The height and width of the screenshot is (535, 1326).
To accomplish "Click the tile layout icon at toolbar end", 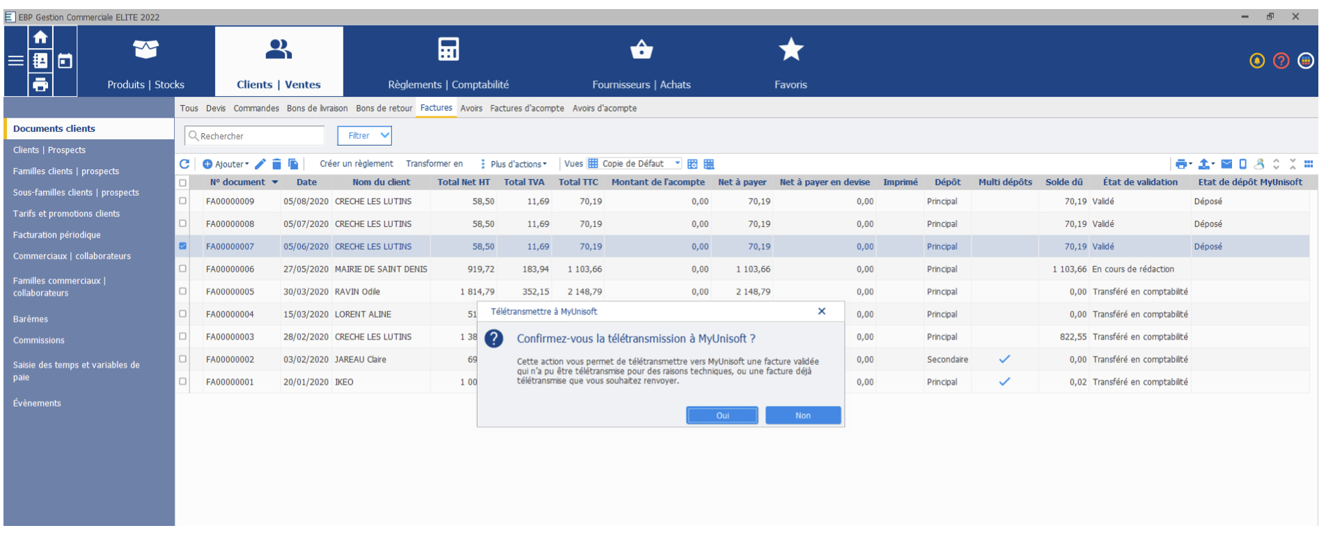I will pos(1309,164).
